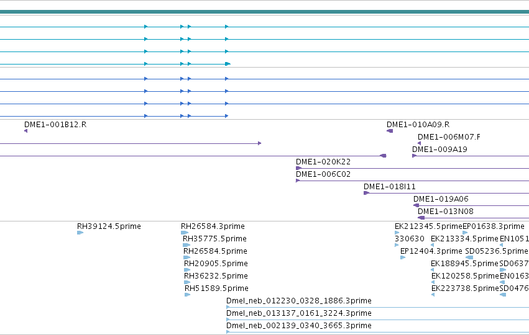Select the small arrow glyph under EK188945.5prime
Image resolution: width=529 pixels, height=335 pixels.
pos(433,270)
